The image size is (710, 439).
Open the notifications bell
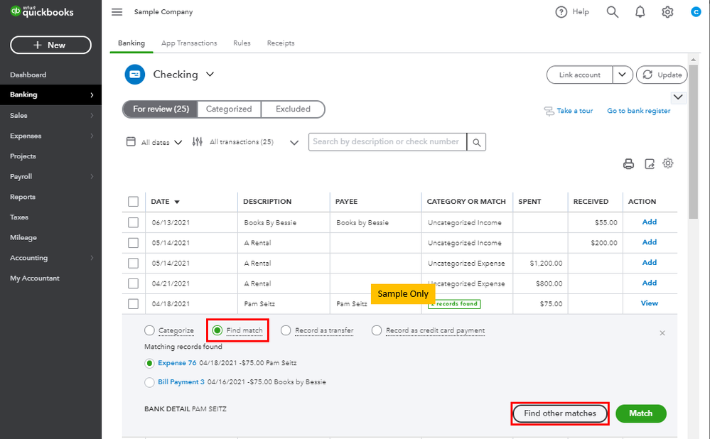pyautogui.click(x=640, y=12)
